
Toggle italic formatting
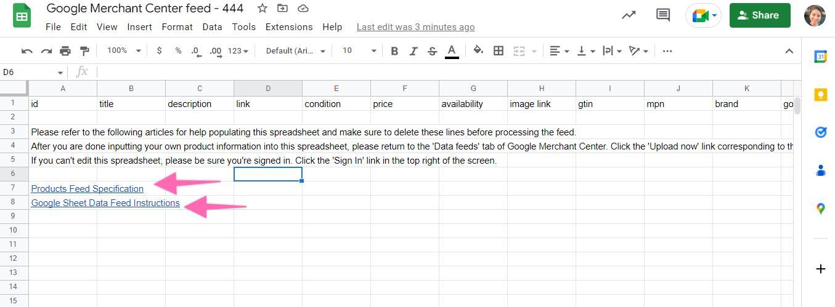coord(413,51)
